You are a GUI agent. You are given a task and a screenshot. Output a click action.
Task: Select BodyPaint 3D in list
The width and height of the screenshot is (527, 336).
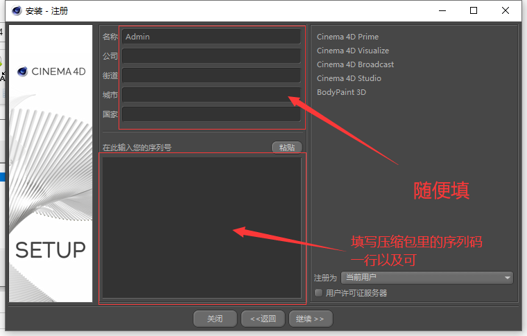pyautogui.click(x=341, y=92)
